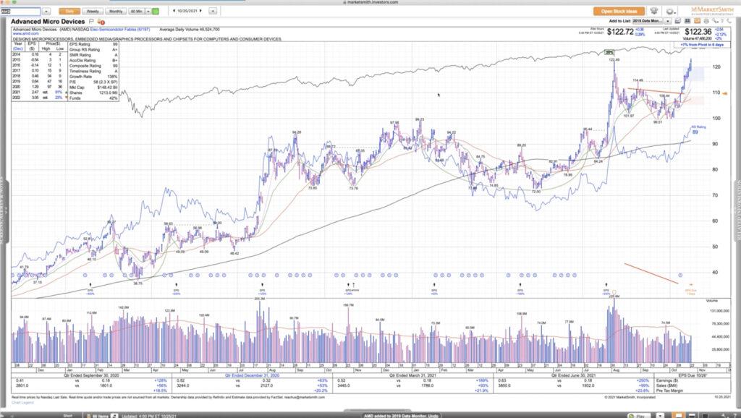Screen dimensions: 741x418
Task: Open the drawing tools wrench icon
Action: (x=714, y=21)
